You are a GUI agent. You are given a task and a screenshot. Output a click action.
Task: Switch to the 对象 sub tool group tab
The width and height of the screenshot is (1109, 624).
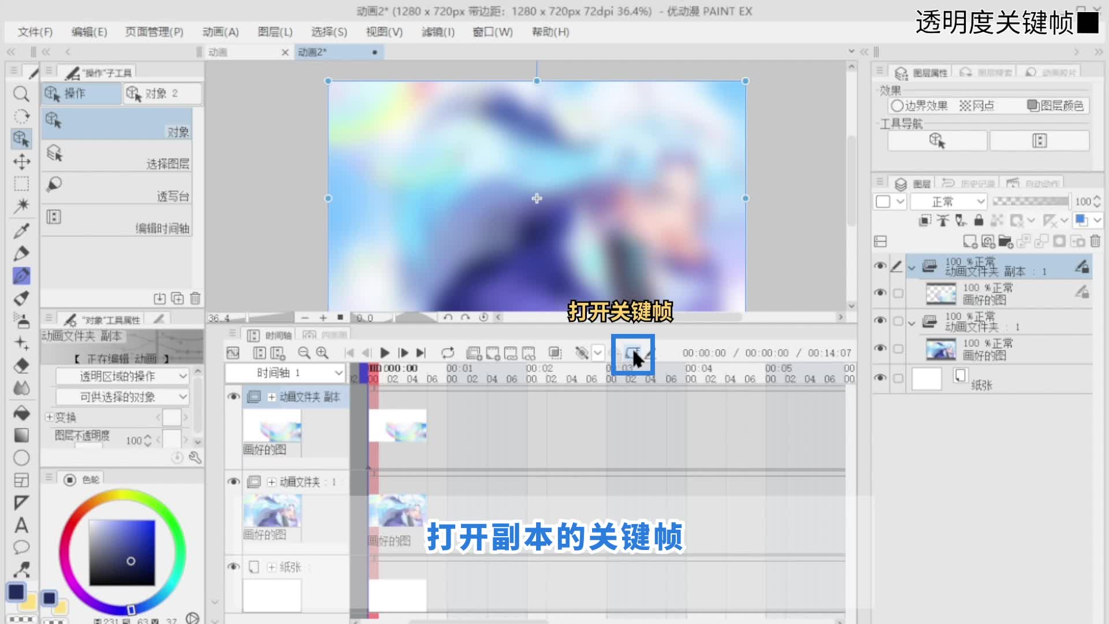pos(162,93)
